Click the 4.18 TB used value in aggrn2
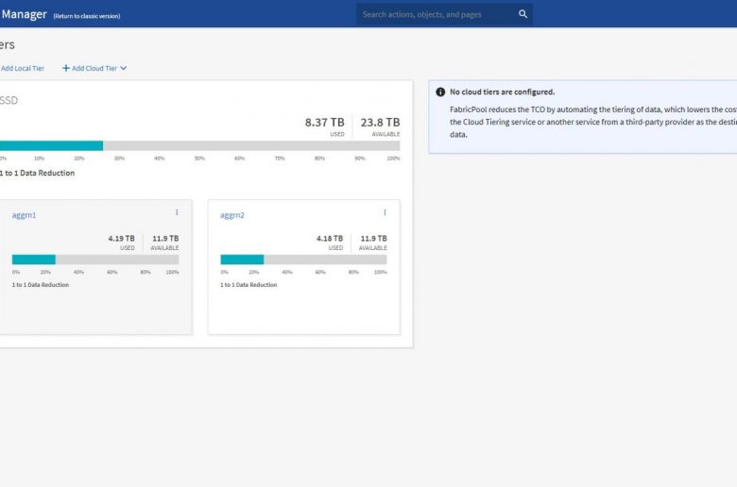Image resolution: width=737 pixels, height=487 pixels. point(330,239)
